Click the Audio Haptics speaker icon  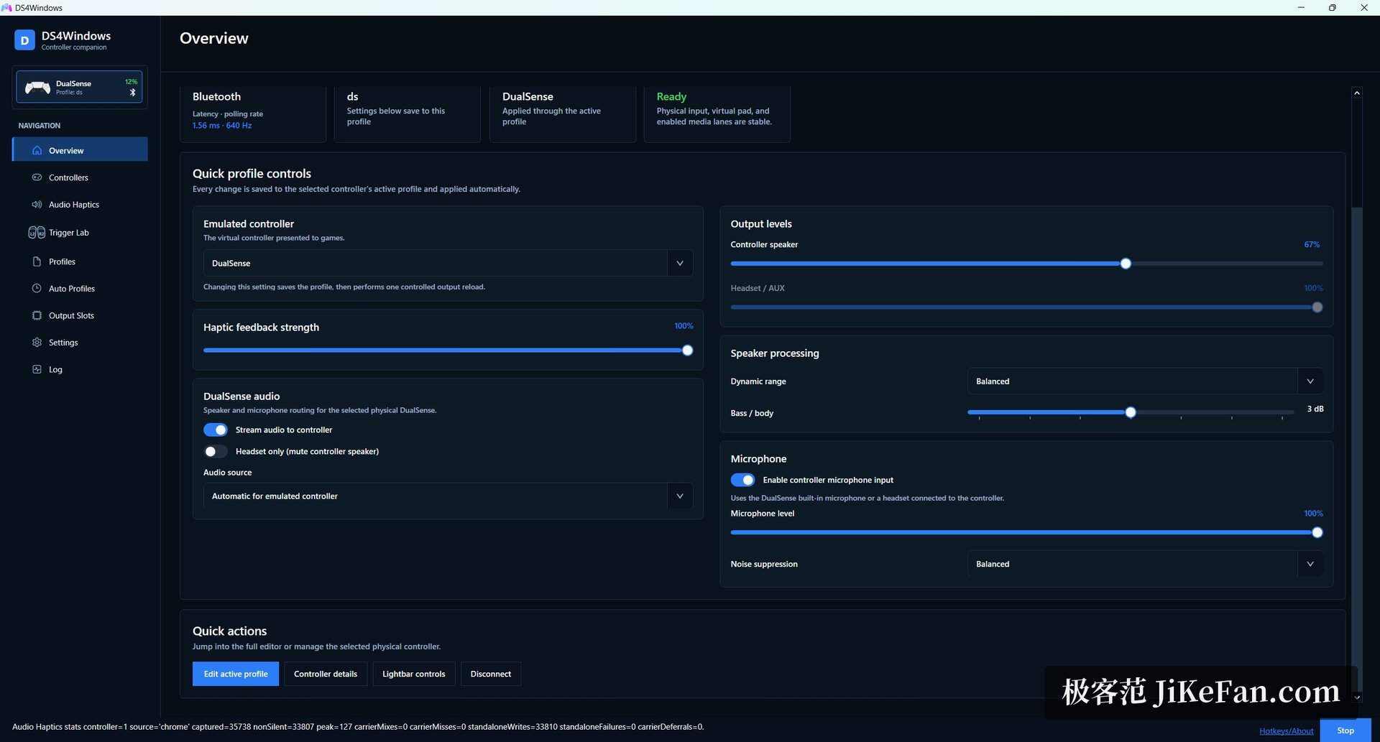coord(37,205)
